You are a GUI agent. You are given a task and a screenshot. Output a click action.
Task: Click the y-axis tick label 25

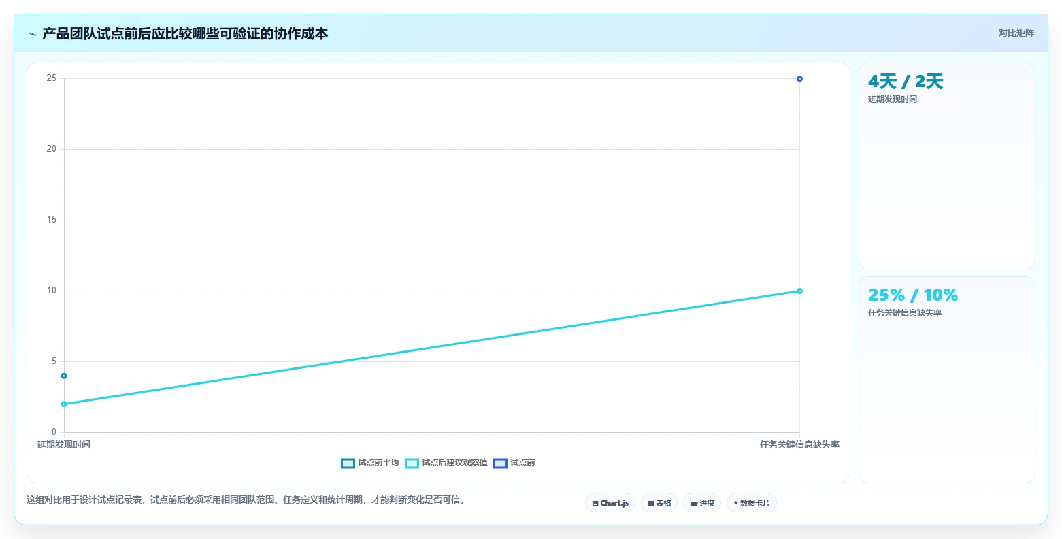tap(52, 78)
